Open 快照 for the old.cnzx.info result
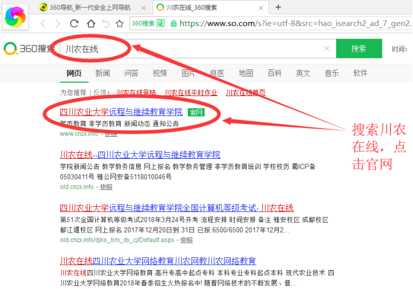413x289 pixels. click(x=106, y=187)
